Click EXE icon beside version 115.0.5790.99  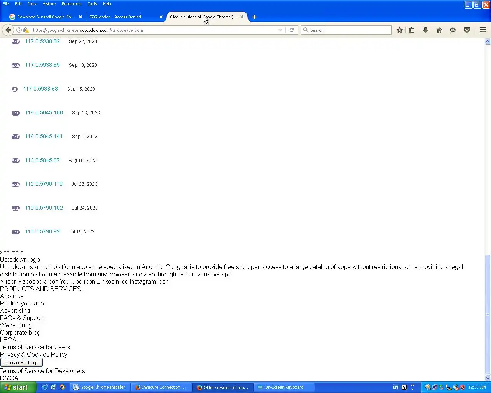(x=15, y=232)
